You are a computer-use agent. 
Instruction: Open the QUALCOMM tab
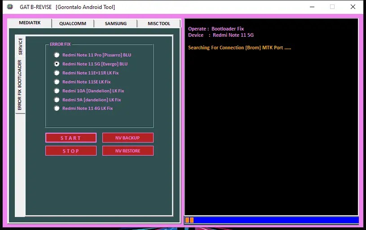73,23
